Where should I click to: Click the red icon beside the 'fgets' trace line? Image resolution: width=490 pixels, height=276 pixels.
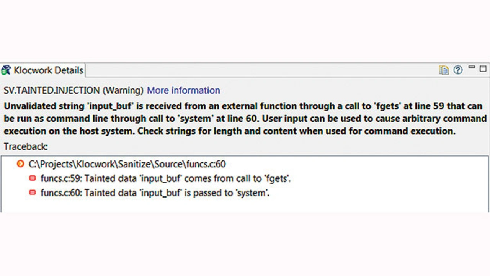pos(33,178)
